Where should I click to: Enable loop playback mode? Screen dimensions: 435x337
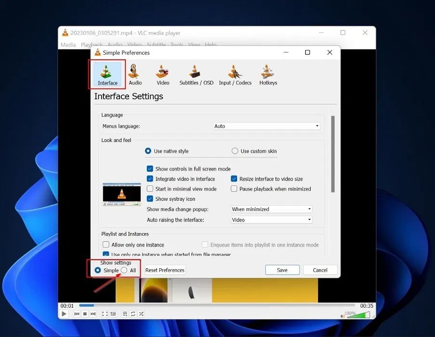133,313
